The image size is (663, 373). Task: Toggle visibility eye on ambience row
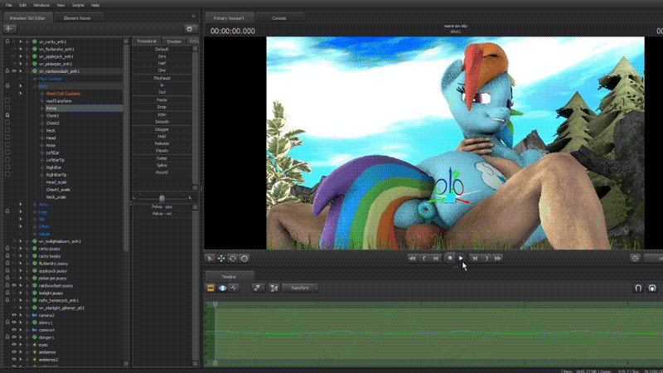14,351
